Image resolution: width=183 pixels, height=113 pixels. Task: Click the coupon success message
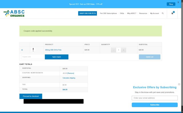pyautogui.click(x=91, y=31)
